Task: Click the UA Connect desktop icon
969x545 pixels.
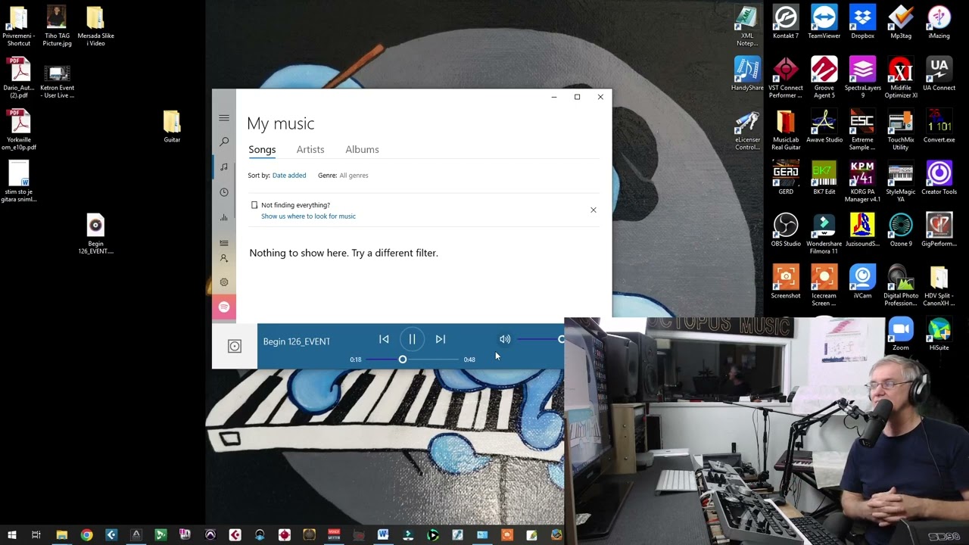Action: pos(939,74)
